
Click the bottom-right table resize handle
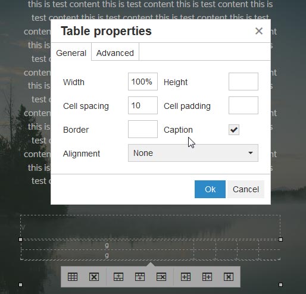(x=280, y=285)
